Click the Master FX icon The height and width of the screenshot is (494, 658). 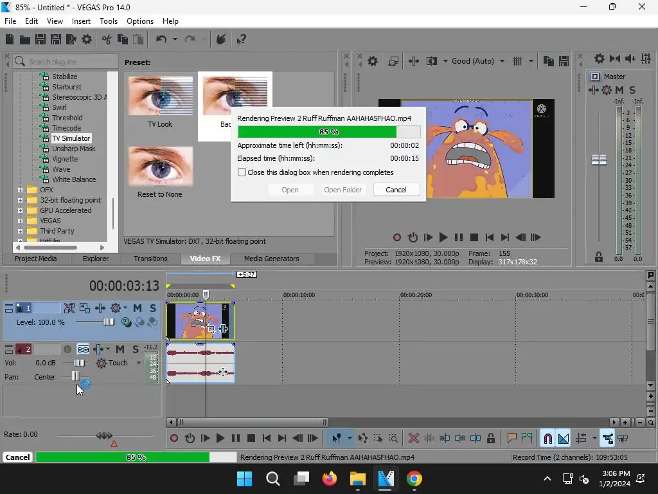(593, 90)
